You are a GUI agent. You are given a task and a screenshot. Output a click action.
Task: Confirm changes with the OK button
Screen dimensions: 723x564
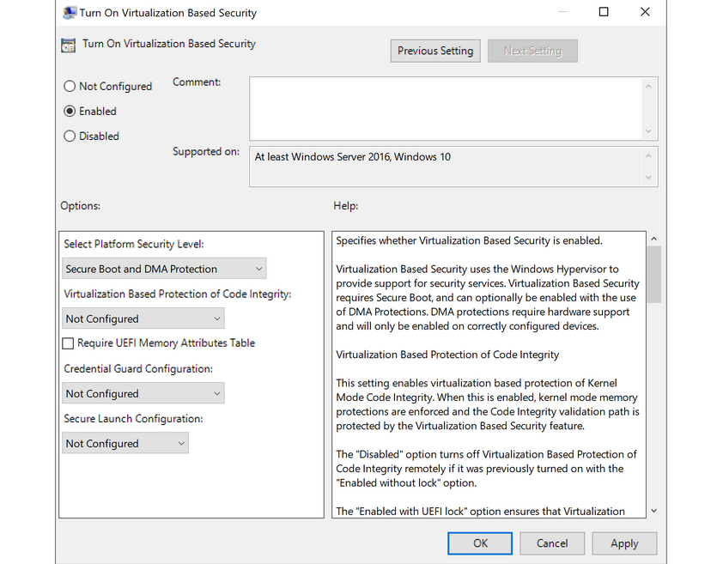pyautogui.click(x=479, y=543)
